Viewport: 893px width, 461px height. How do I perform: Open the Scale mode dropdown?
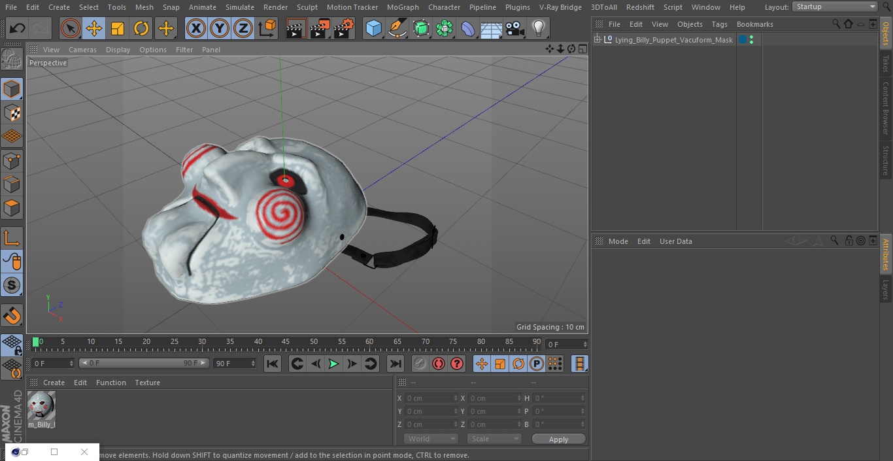coord(494,439)
